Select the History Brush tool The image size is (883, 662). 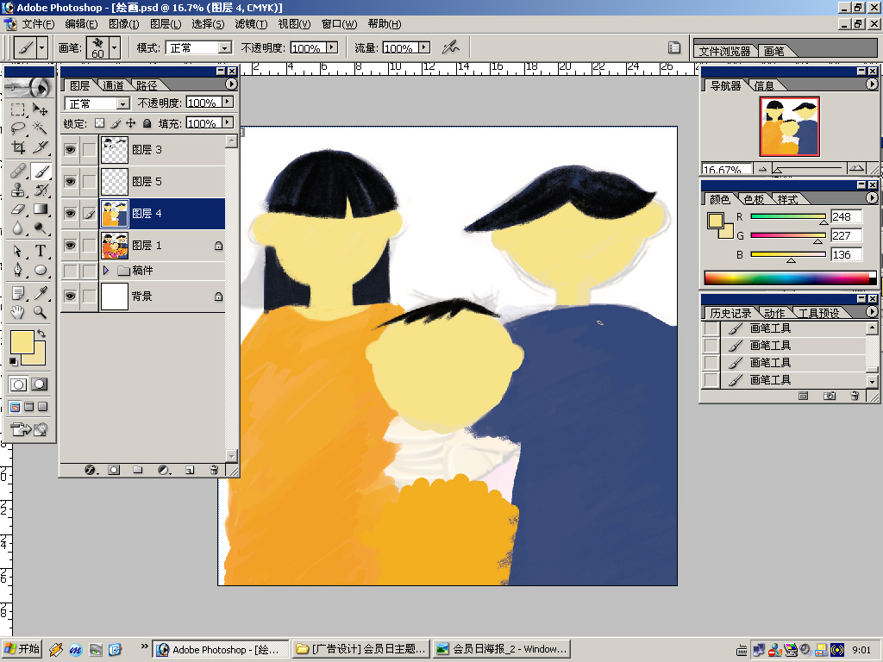click(40, 190)
